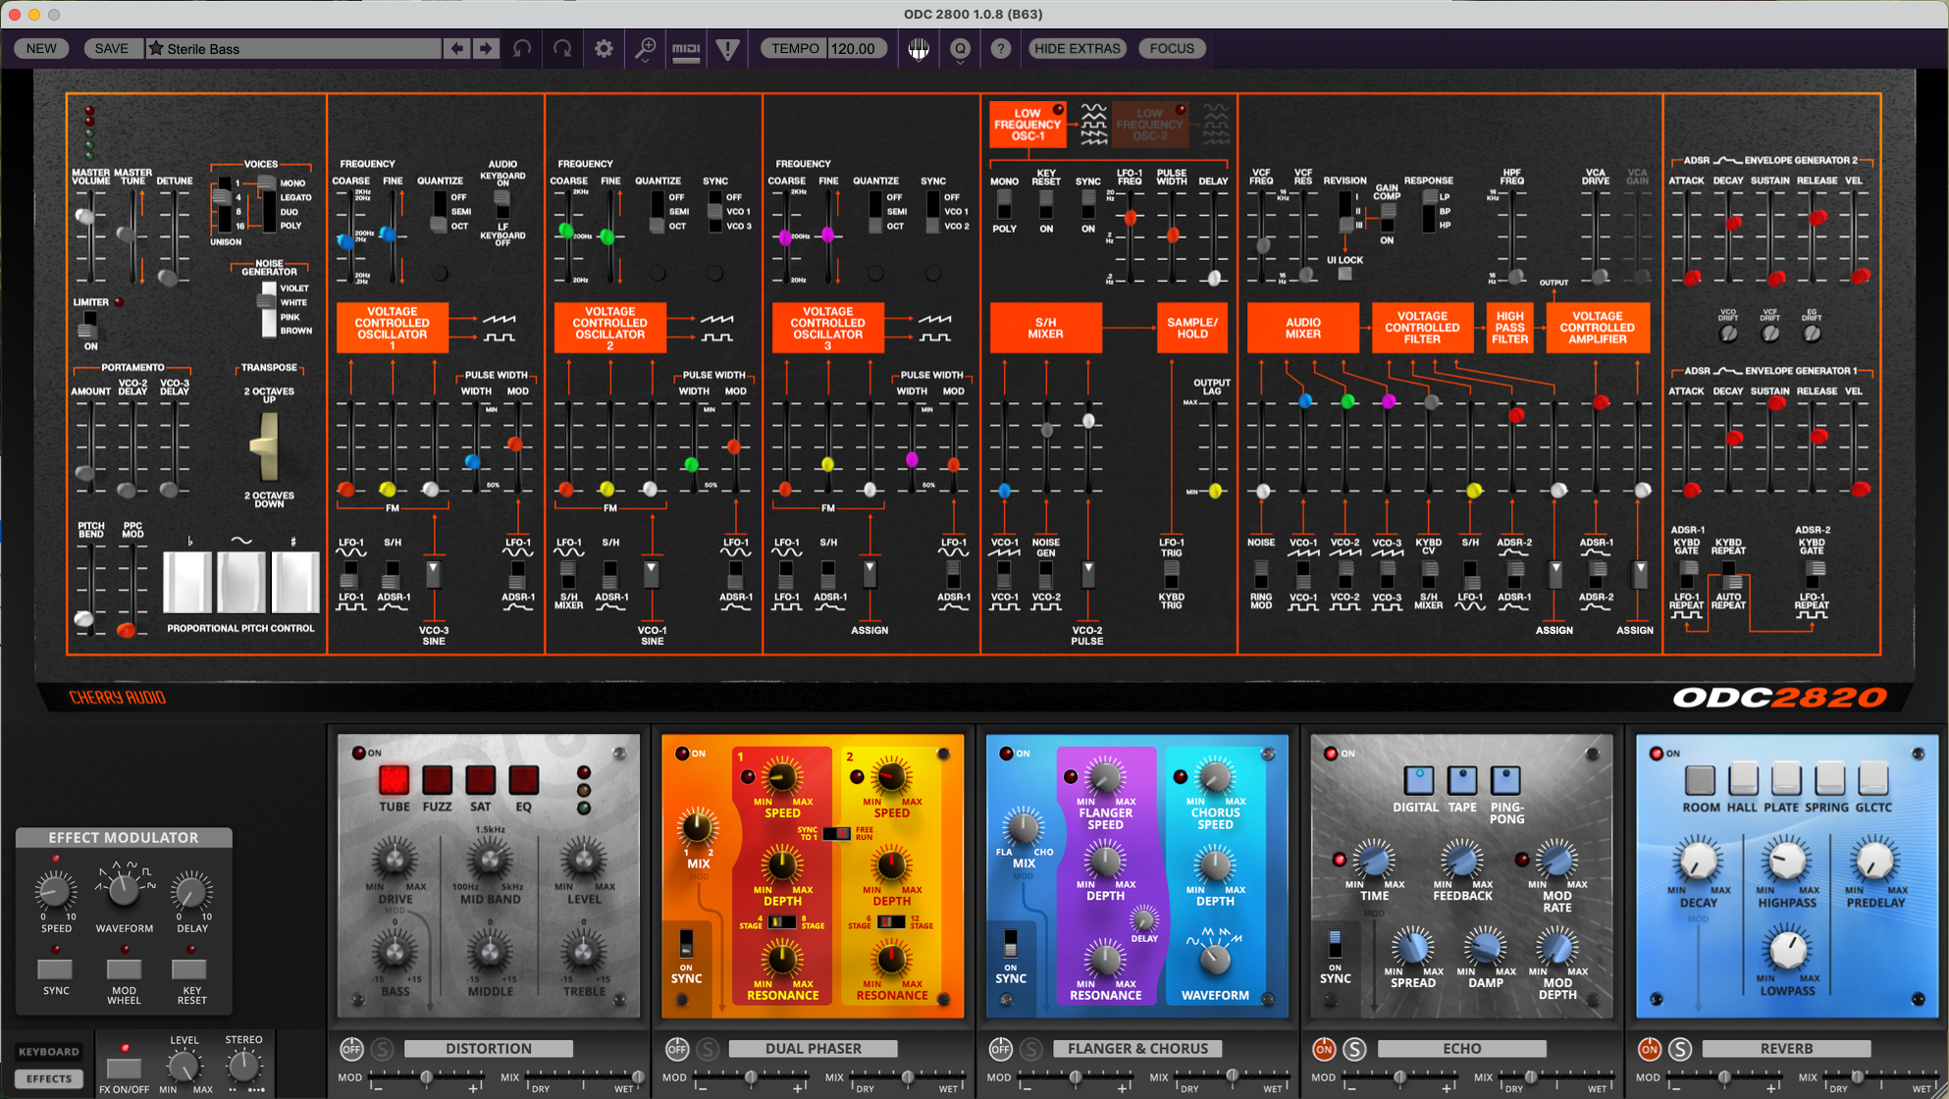This screenshot has height=1099, width=1949.
Task: Go to the next preset with right arrow
Action: 486,48
